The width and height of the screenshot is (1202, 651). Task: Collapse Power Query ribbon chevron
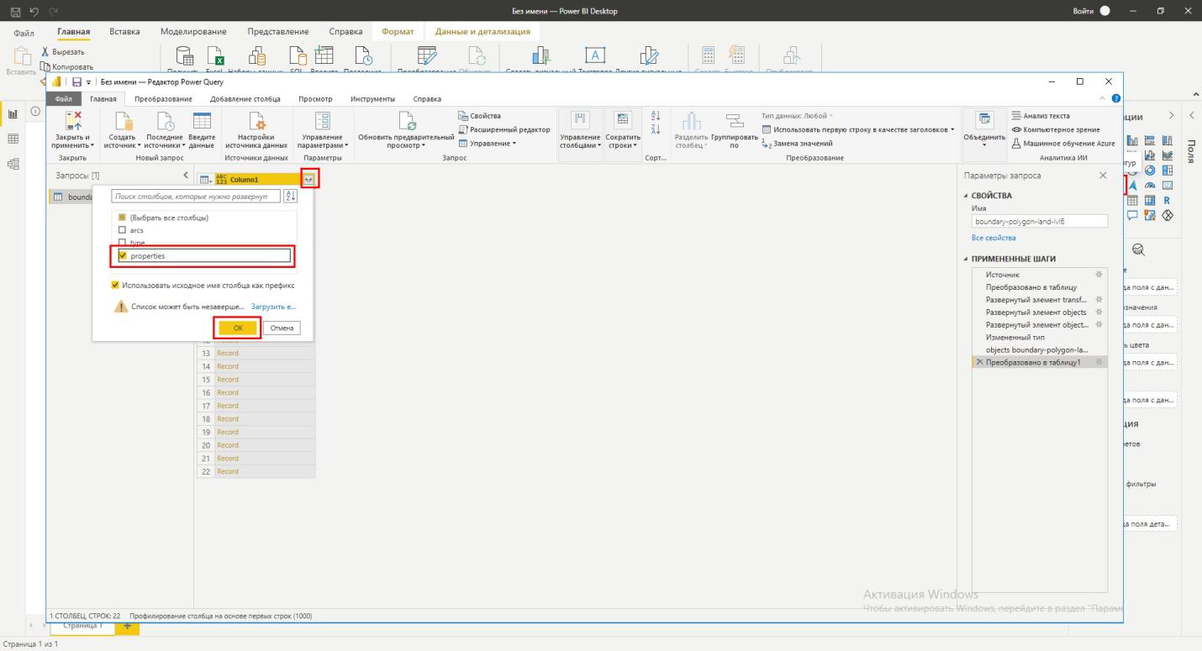point(1104,98)
